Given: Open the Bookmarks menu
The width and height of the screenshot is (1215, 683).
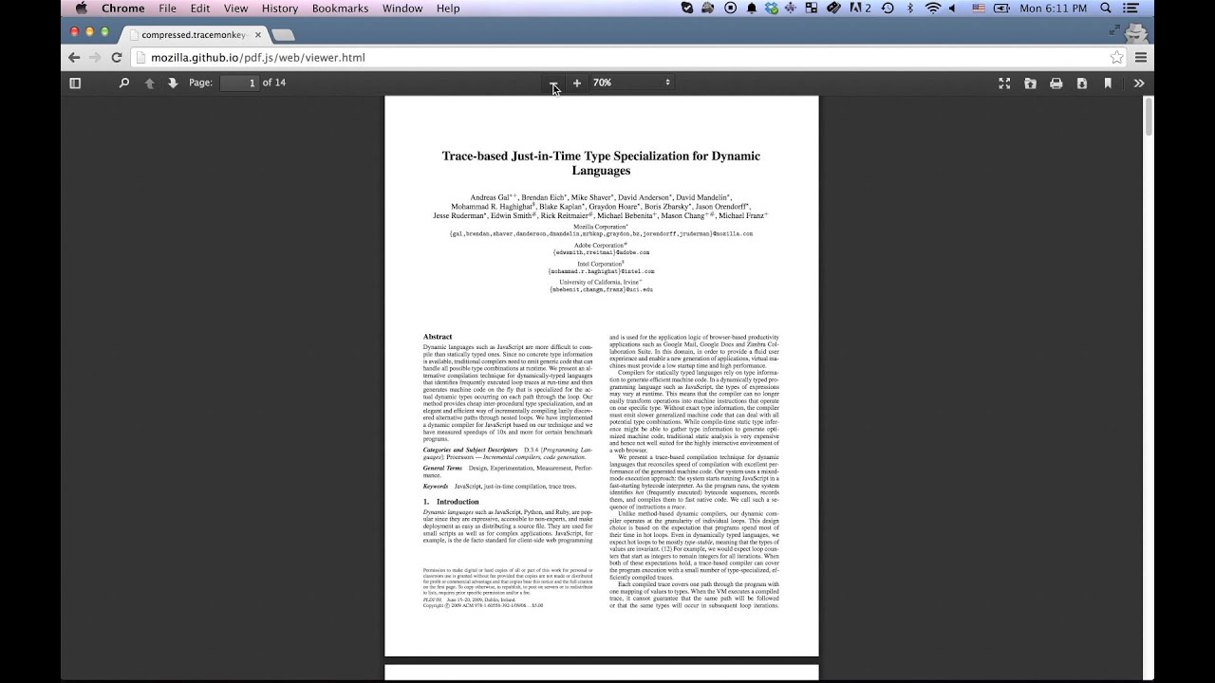Looking at the screenshot, I should click(x=340, y=9).
